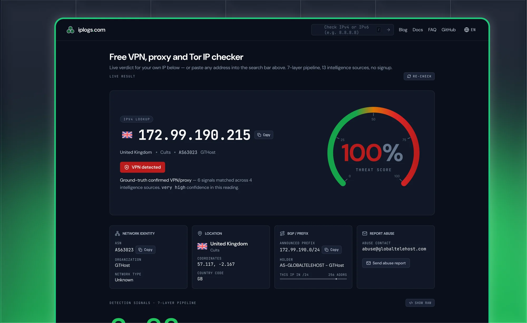Click the Location pin icon

click(200, 234)
